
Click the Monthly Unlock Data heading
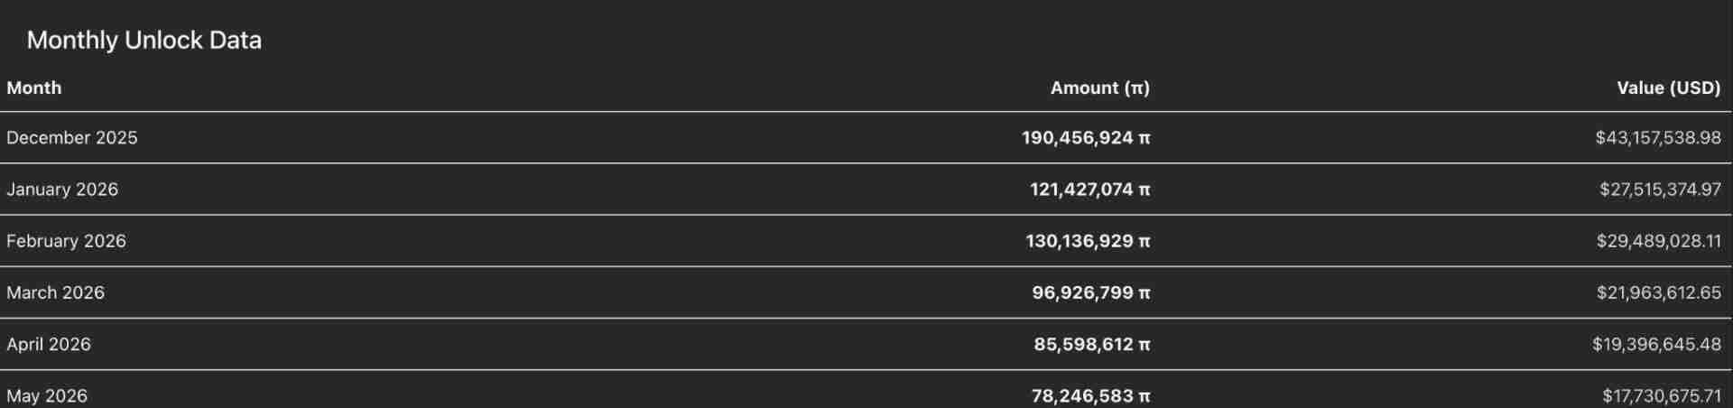[144, 40]
